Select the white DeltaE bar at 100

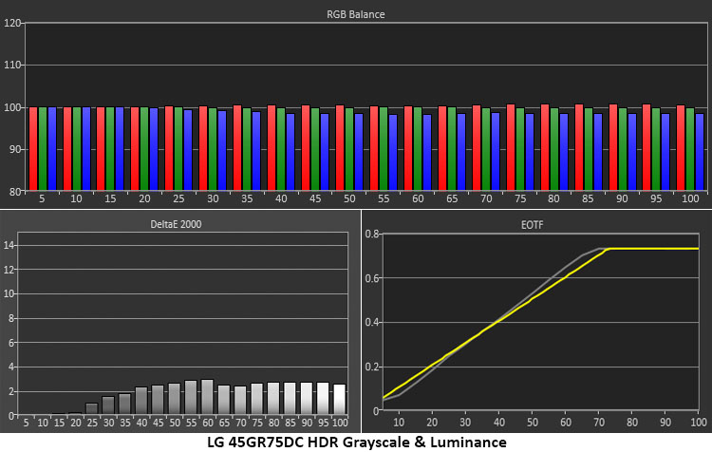tap(339, 399)
